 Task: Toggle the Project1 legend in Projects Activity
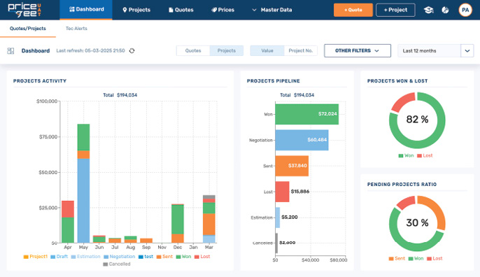(36, 257)
